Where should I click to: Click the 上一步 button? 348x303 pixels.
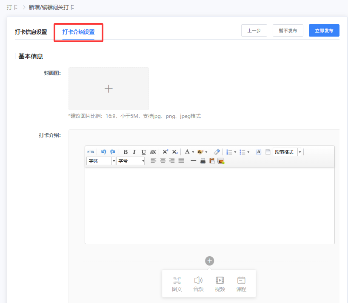[x=254, y=31]
